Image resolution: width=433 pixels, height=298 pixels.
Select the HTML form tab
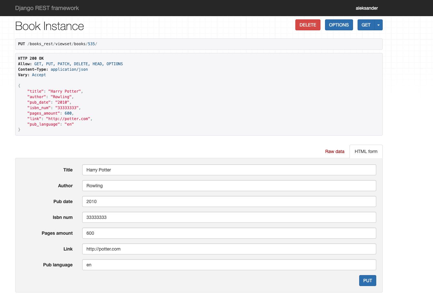pyautogui.click(x=366, y=151)
